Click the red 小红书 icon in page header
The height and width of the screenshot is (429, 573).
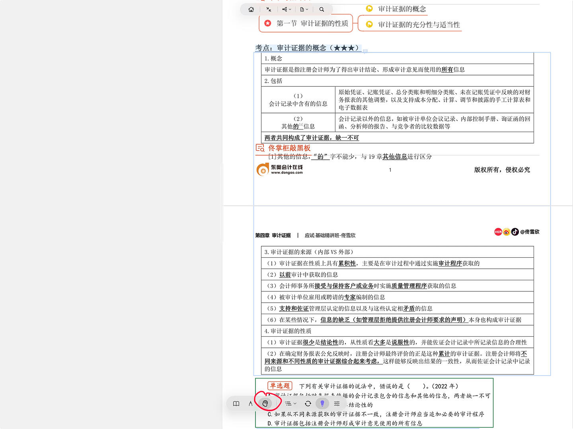pos(498,232)
